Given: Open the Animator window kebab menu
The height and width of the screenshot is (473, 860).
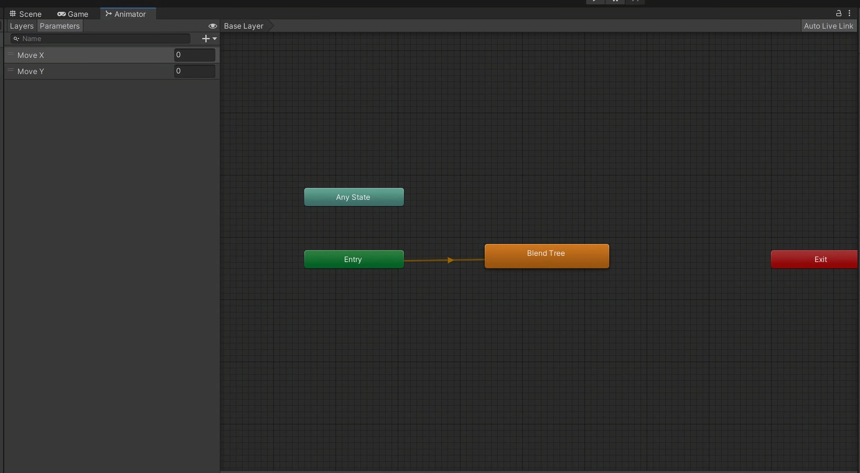Looking at the screenshot, I should tap(849, 13).
